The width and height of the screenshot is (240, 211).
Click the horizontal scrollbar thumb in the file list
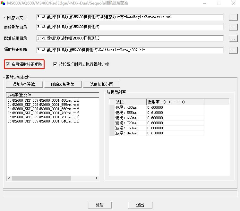pos(41,178)
